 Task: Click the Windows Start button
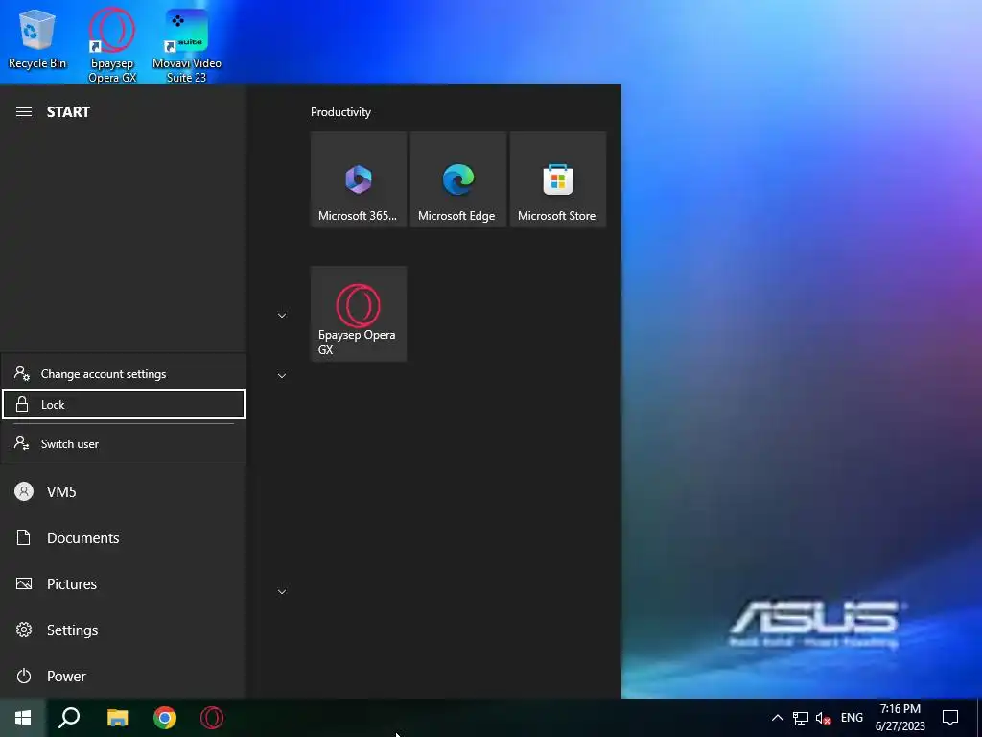(x=23, y=718)
